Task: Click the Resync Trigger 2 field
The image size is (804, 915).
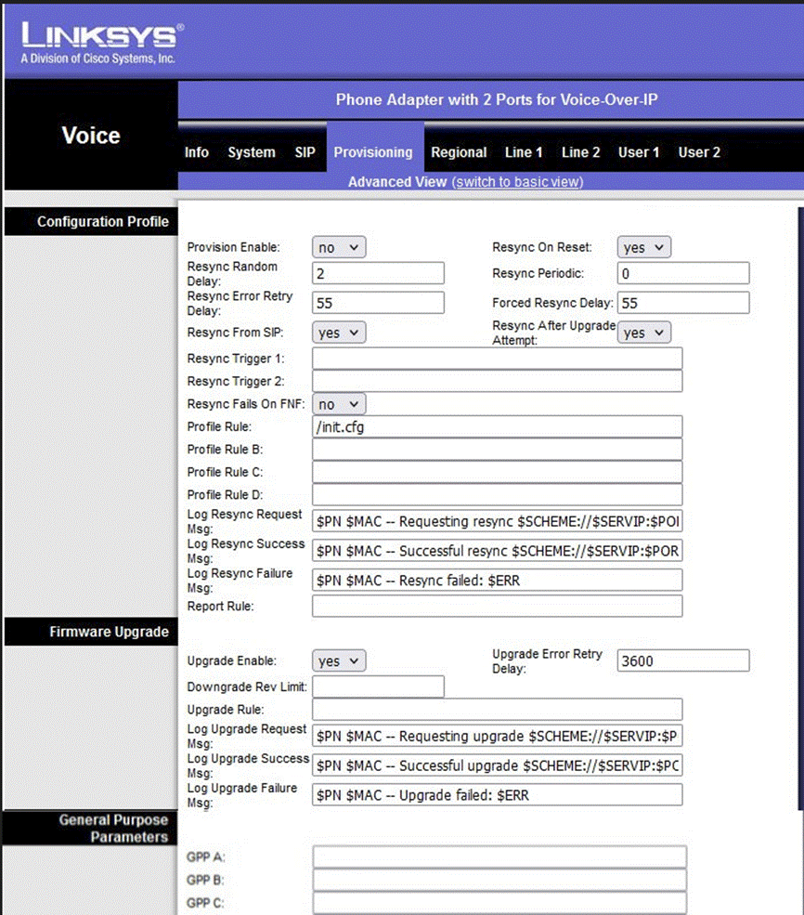Action: [498, 381]
